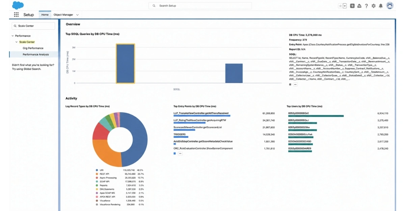
Task: Open the notifications bell
Action: [381, 6]
